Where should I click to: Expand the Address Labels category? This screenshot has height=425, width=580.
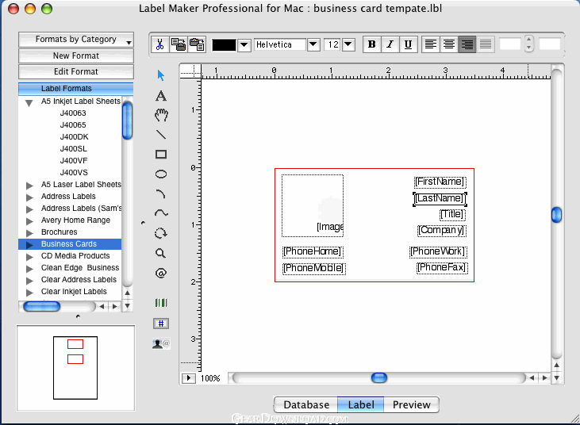coord(29,197)
